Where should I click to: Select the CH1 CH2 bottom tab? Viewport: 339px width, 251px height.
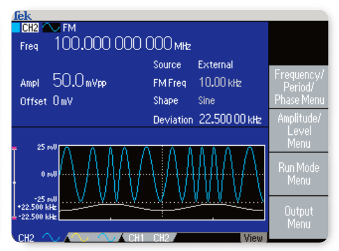149,238
